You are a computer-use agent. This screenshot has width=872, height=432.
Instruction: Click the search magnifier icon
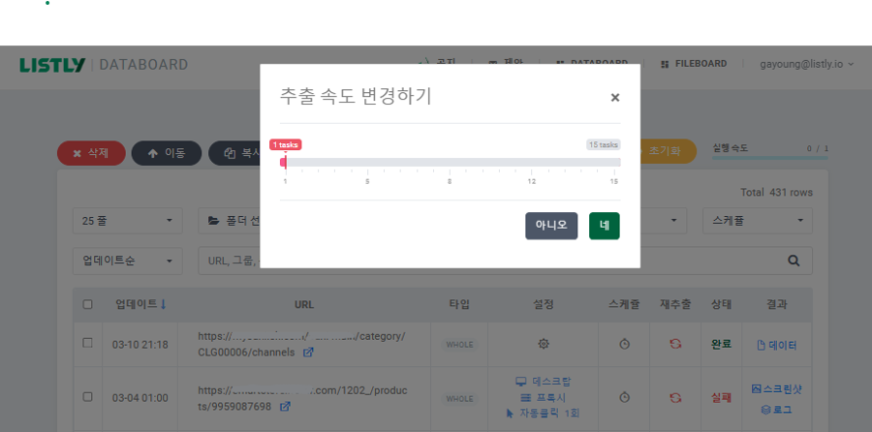pyautogui.click(x=794, y=261)
